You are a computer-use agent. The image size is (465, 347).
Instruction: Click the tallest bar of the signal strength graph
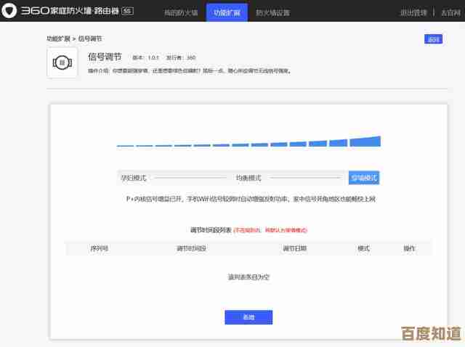pyautogui.click(x=371, y=142)
